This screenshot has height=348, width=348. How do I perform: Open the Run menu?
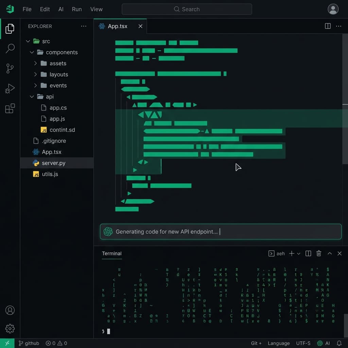coord(76,9)
